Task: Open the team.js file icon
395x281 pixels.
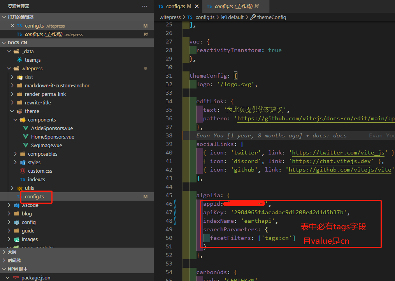Action: [19, 60]
